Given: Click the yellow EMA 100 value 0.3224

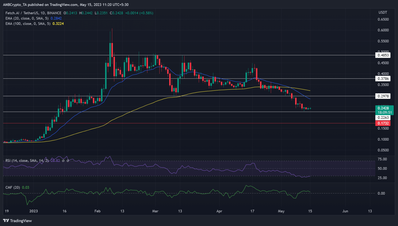Looking at the screenshot, I should pyautogui.click(x=58, y=24).
